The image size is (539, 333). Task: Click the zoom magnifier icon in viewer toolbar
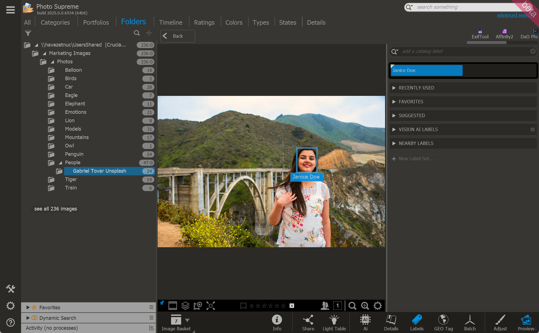click(352, 305)
